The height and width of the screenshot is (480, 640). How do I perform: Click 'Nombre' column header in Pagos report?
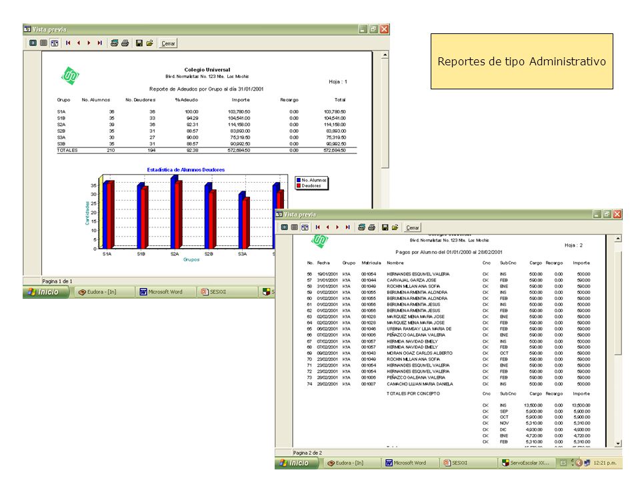click(395, 263)
